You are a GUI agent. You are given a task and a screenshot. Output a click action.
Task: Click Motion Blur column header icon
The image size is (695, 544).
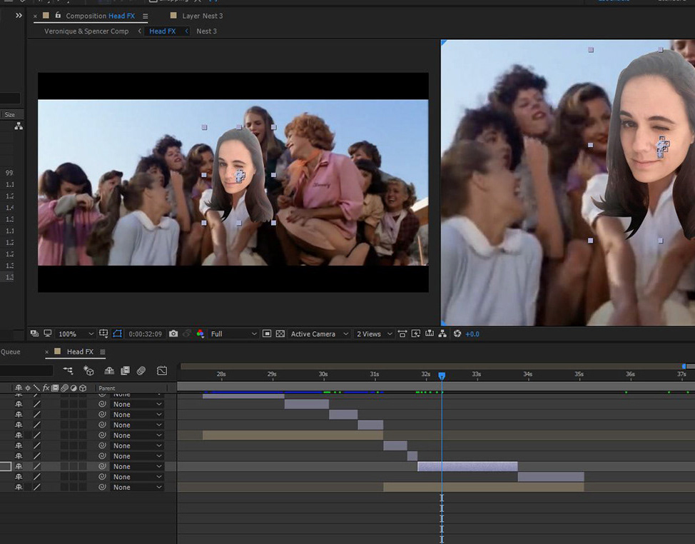64,388
